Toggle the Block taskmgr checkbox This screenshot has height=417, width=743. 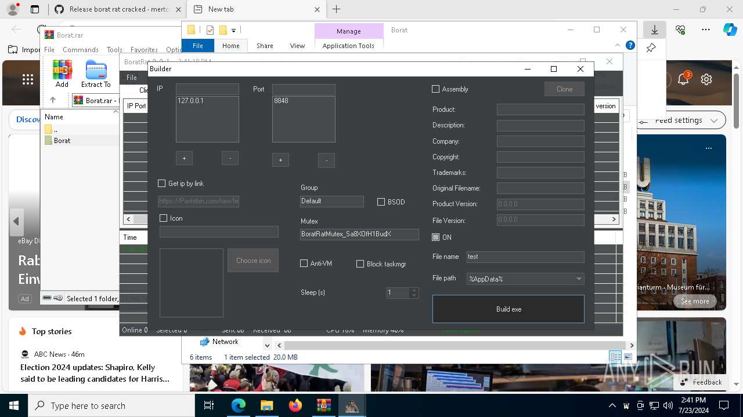[360, 264]
